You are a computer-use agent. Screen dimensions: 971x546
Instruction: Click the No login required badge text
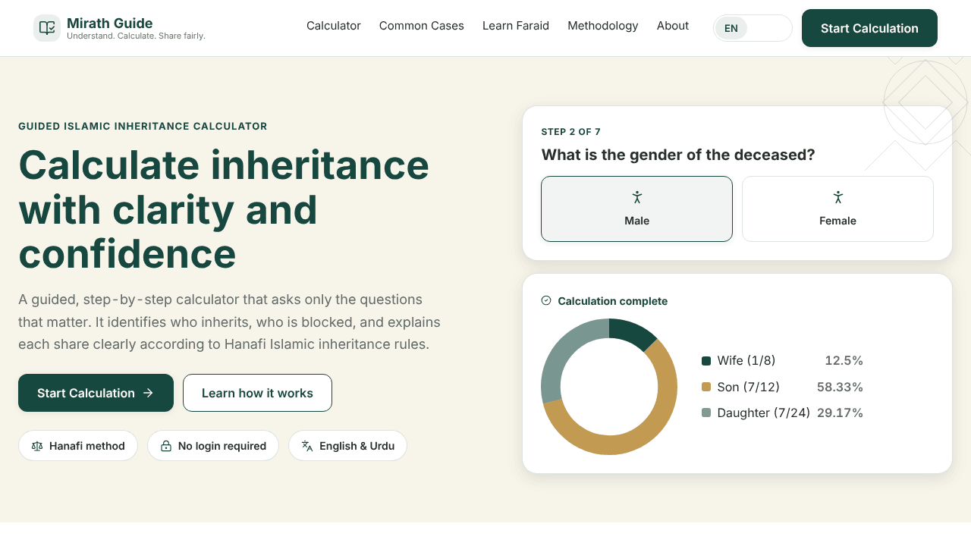(x=222, y=446)
